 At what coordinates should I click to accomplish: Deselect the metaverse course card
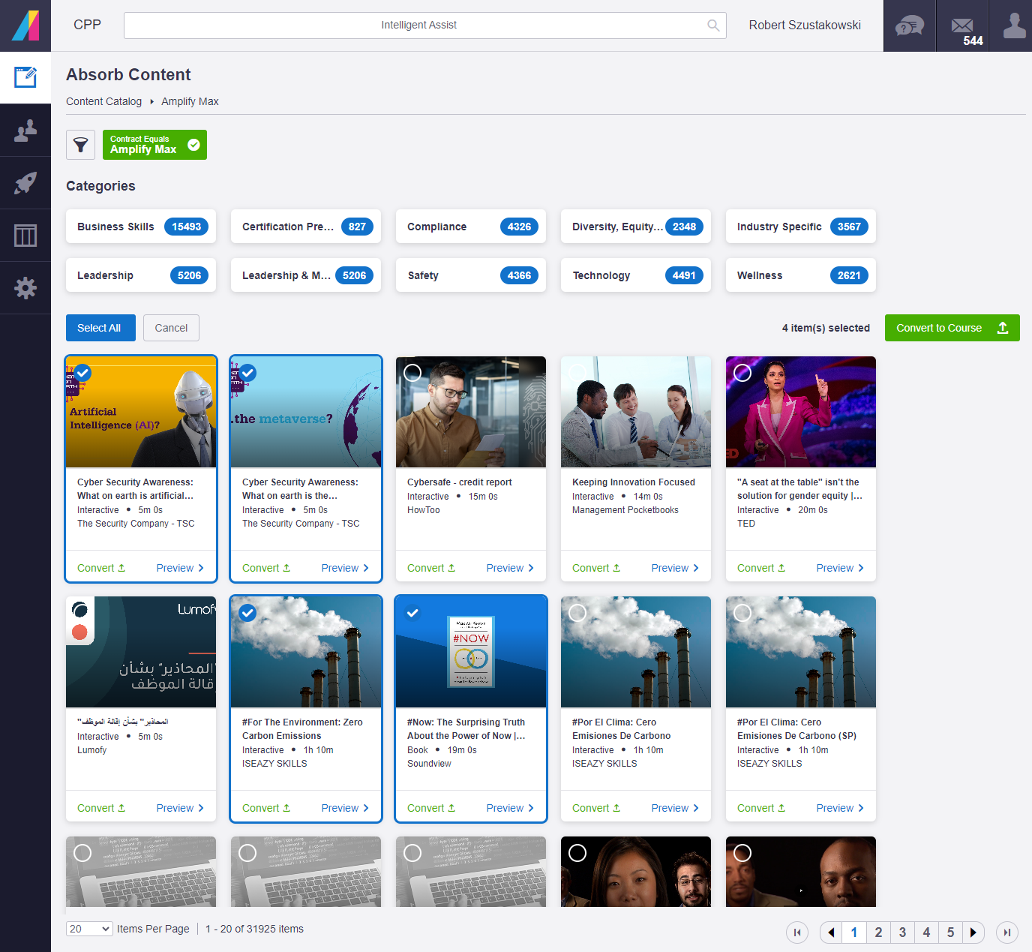click(x=247, y=373)
